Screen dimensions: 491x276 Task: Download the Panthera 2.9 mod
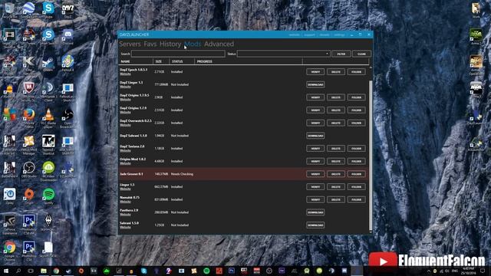[315, 212]
